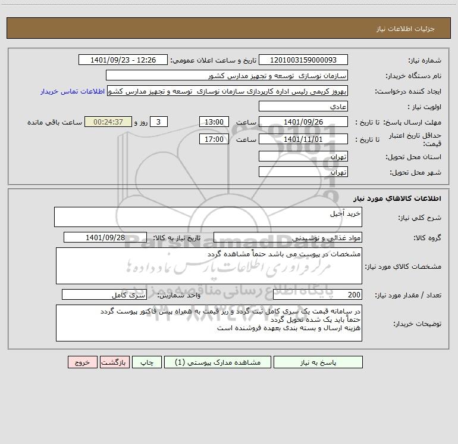The image size is (458, 444).
Task: Click the unit field سری کامل
Action: click(x=104, y=294)
